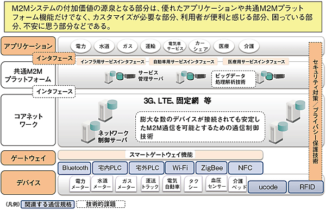Click the 介護ベッド device box

(237, 183)
